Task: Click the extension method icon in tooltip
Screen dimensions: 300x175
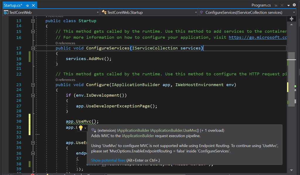Action: point(93,130)
